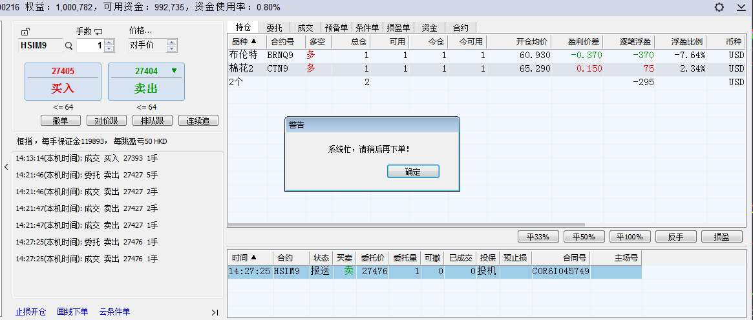Image resolution: width=753 pixels, height=320 pixels.
Task: Open the 条件单 tab
Action: coord(367,28)
